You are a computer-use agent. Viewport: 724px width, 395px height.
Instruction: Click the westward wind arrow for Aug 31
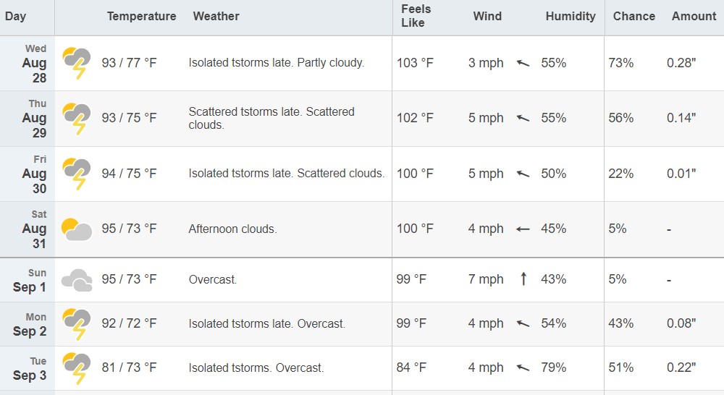[x=523, y=229]
